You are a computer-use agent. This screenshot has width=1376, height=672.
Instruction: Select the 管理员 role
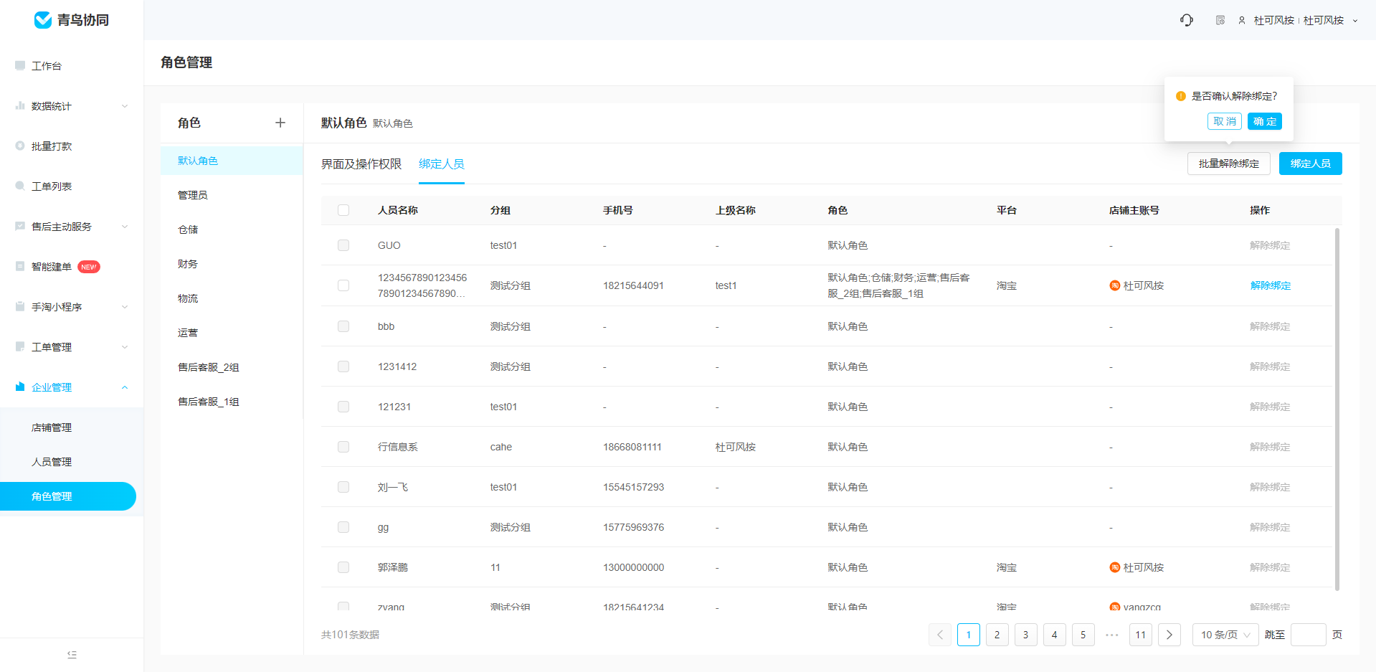tap(232, 195)
